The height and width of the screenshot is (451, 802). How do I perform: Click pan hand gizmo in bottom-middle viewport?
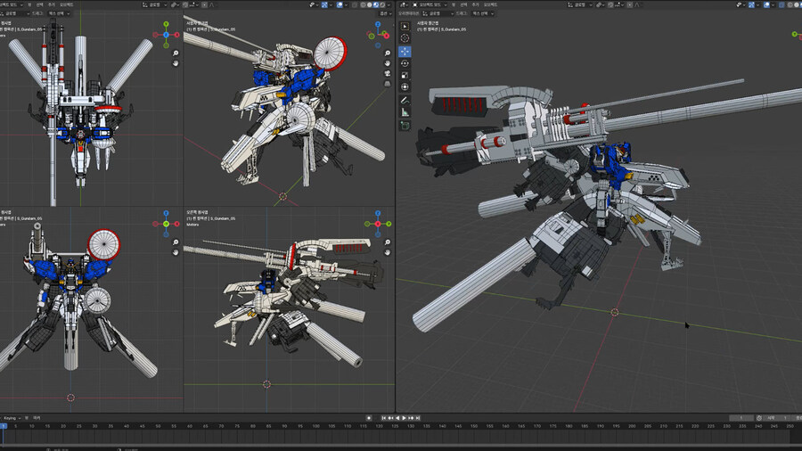(x=388, y=252)
